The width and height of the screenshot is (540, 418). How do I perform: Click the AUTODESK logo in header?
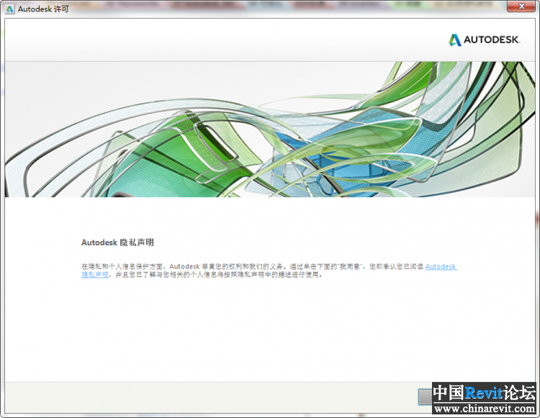coord(484,40)
